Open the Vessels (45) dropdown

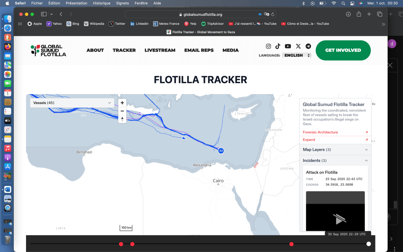(72, 103)
